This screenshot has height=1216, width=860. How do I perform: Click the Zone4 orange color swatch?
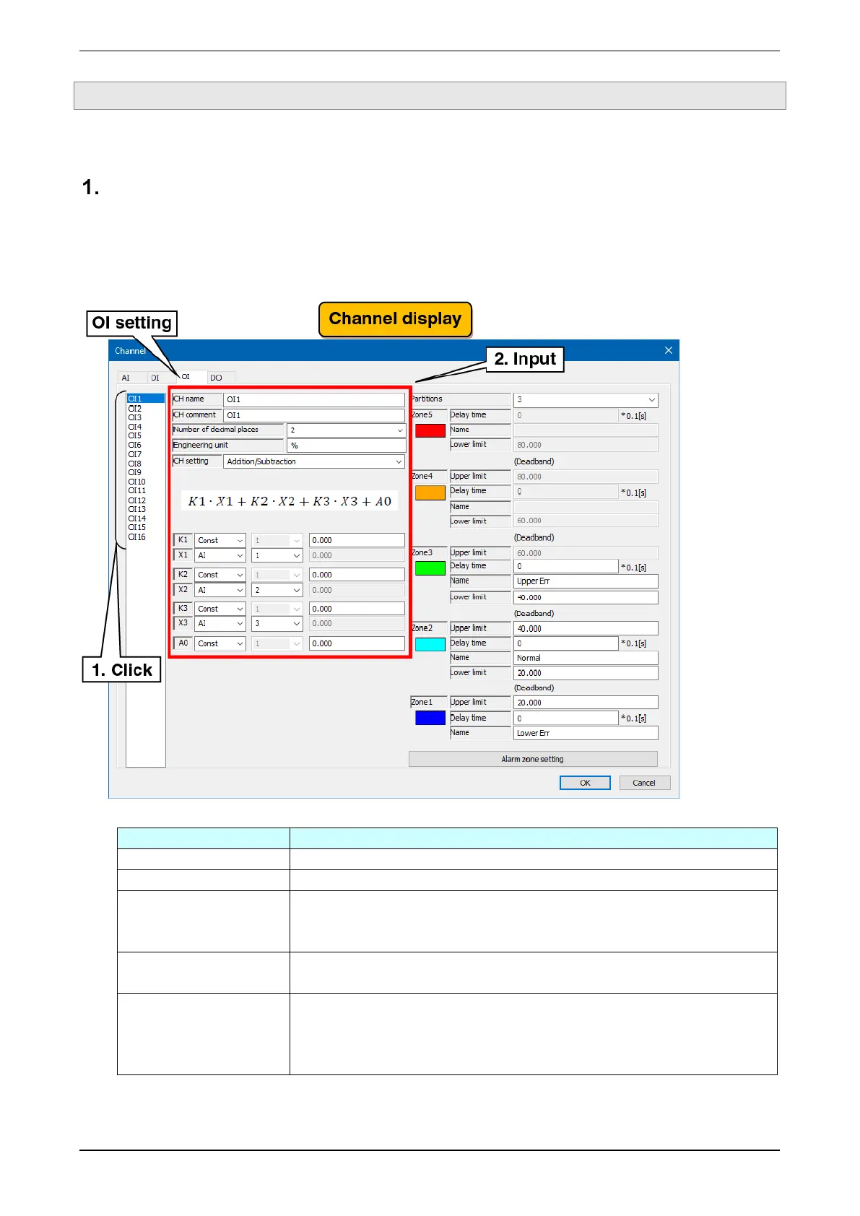430,492
